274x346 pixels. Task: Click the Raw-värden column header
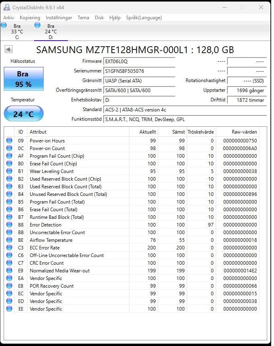(237, 132)
